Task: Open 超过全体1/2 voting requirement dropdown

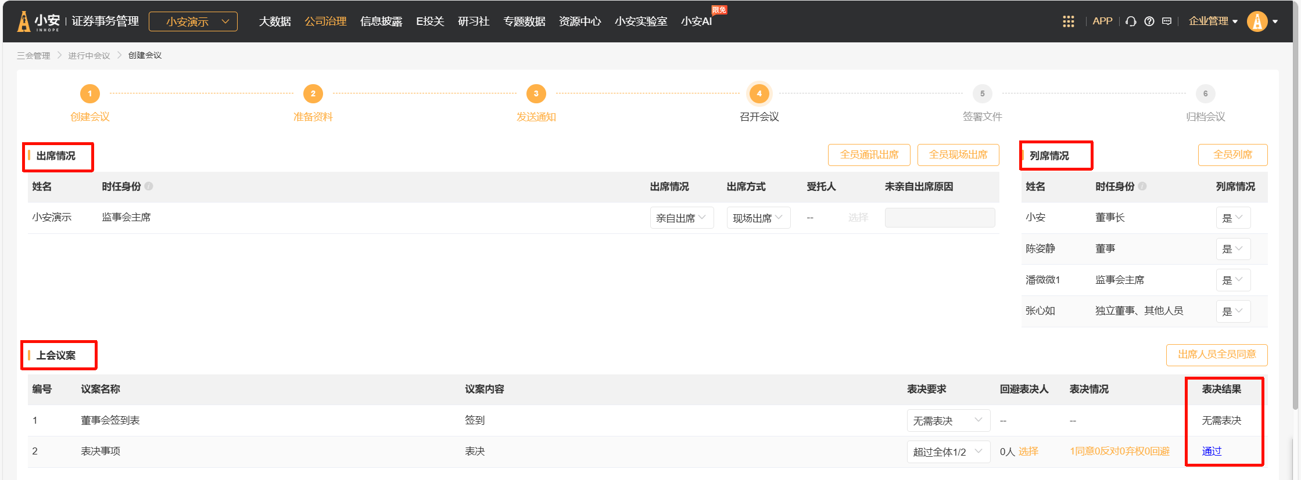Action: click(x=948, y=452)
